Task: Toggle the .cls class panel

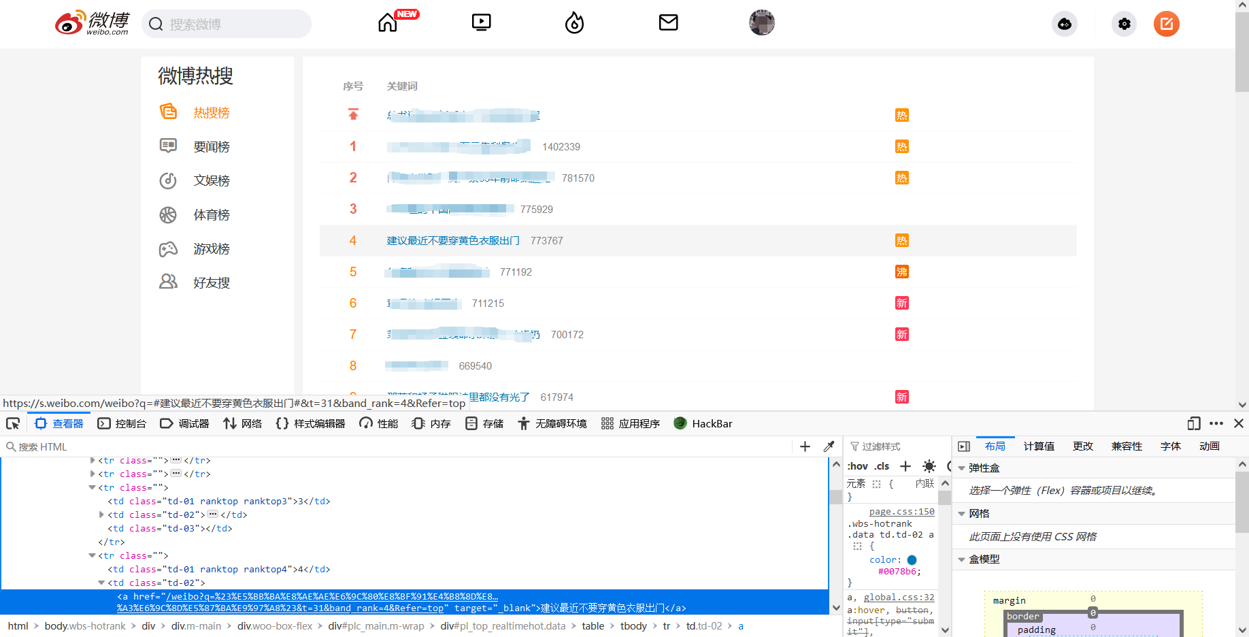Action: coord(882,466)
